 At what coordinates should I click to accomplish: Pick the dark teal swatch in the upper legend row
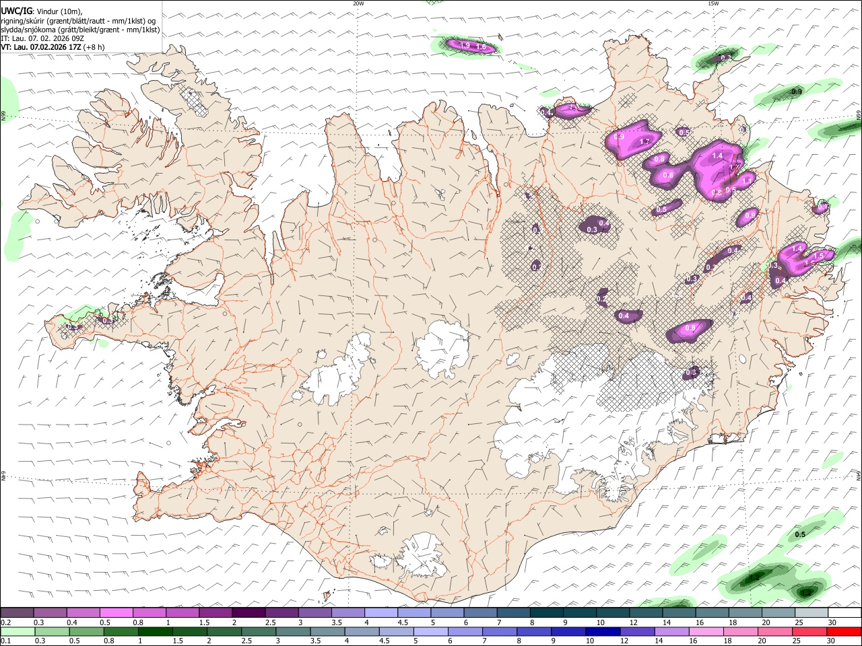pyautogui.click(x=545, y=613)
